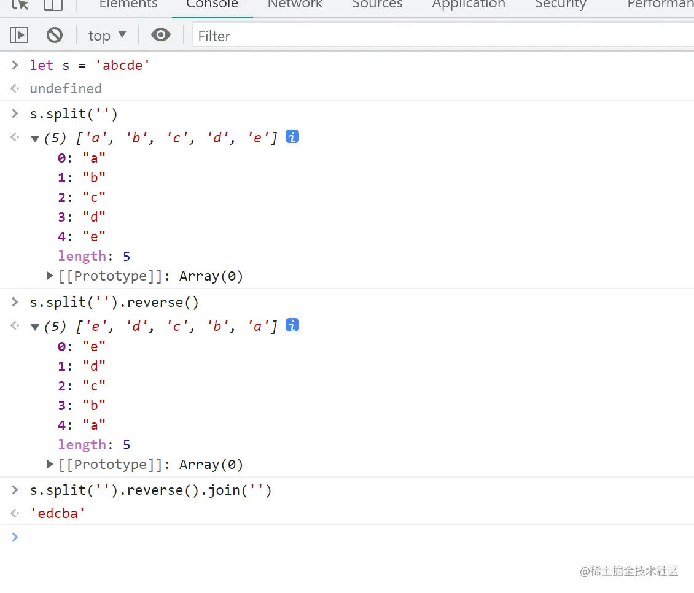Click the command s.split('').reverse()
694x593 pixels.
click(114, 302)
